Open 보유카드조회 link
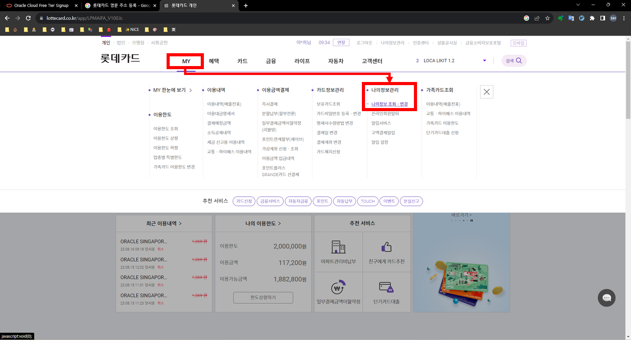The height and width of the screenshot is (340, 631). (329, 104)
